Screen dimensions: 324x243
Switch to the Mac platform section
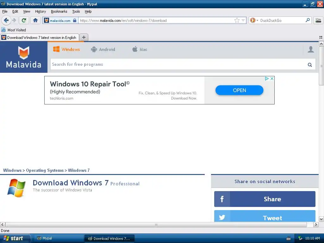[140, 49]
